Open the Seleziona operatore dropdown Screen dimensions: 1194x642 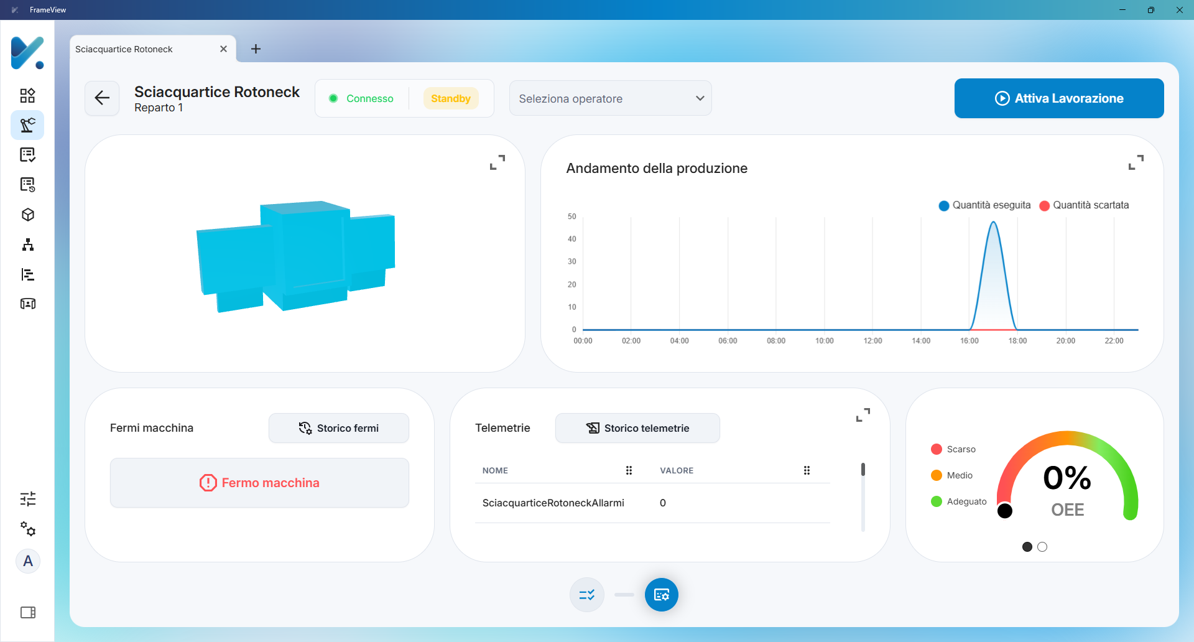point(611,98)
